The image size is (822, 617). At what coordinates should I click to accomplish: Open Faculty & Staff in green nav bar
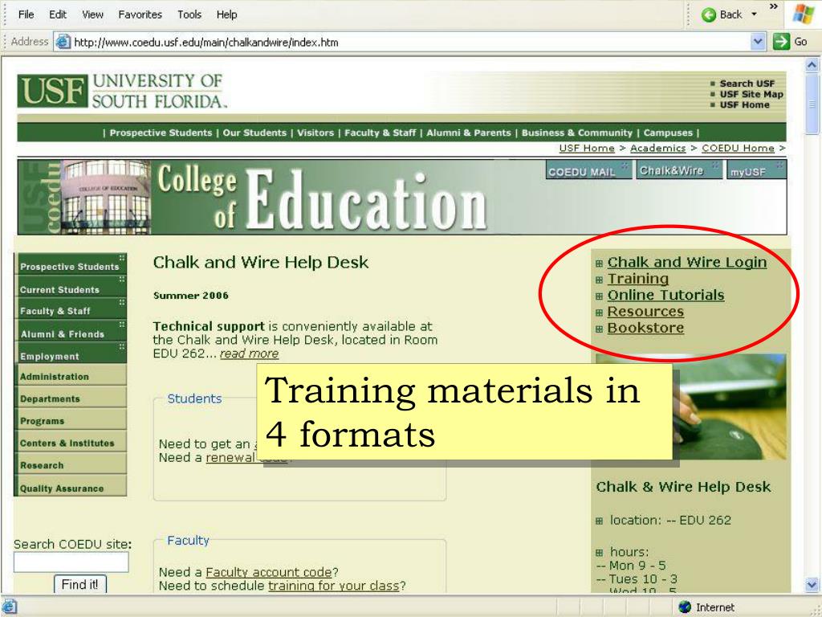pyautogui.click(x=380, y=133)
